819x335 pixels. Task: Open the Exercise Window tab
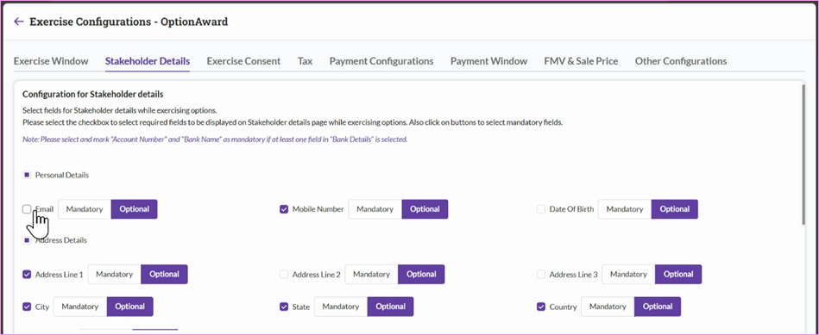point(51,61)
